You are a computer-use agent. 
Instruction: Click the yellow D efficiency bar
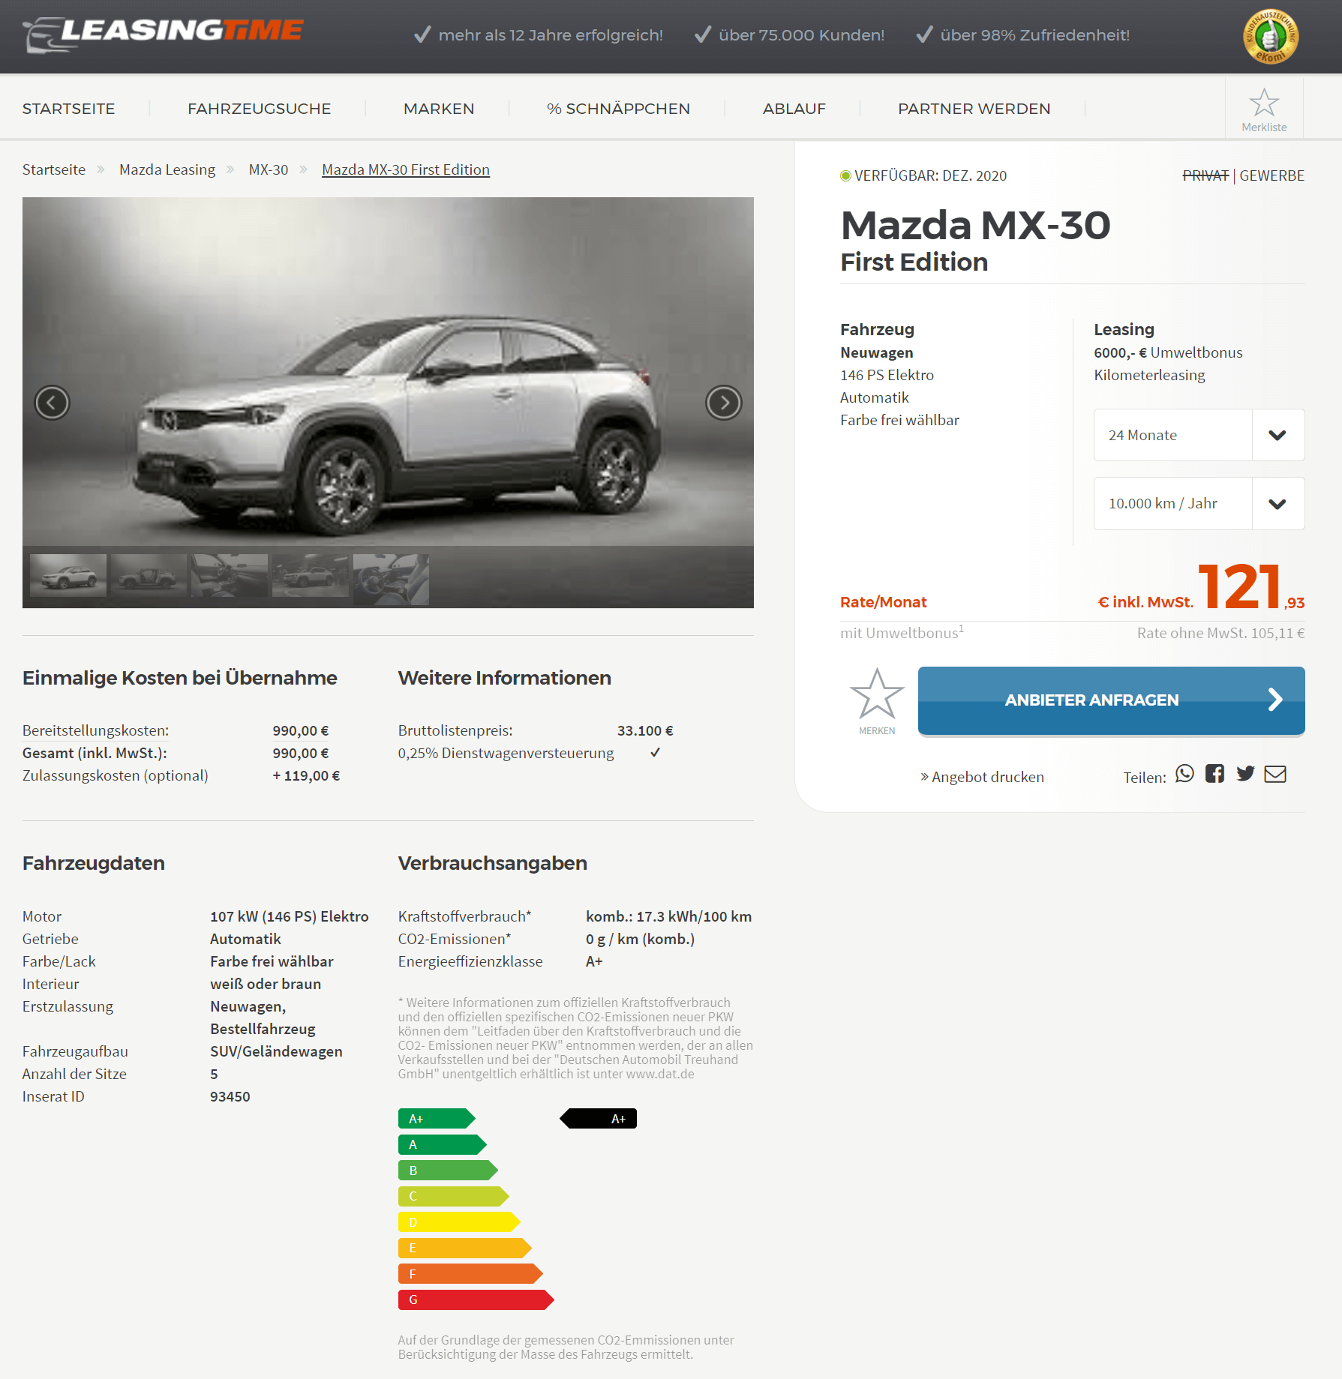tap(459, 1222)
